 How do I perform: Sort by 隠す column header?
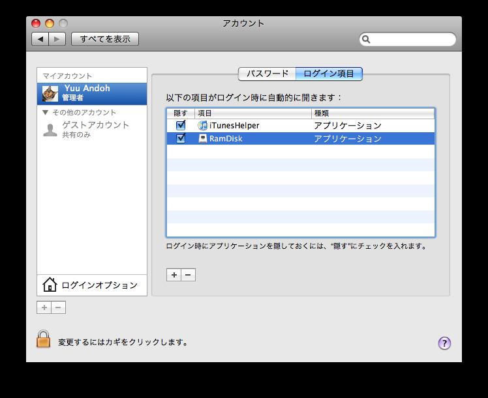(x=181, y=113)
